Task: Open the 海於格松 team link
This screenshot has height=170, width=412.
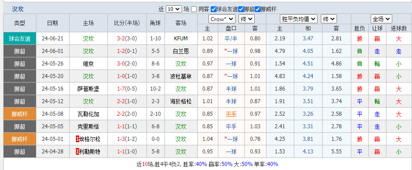Action: coord(181,101)
